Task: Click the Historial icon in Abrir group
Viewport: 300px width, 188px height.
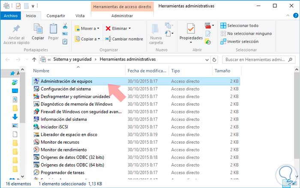Action: (208, 42)
